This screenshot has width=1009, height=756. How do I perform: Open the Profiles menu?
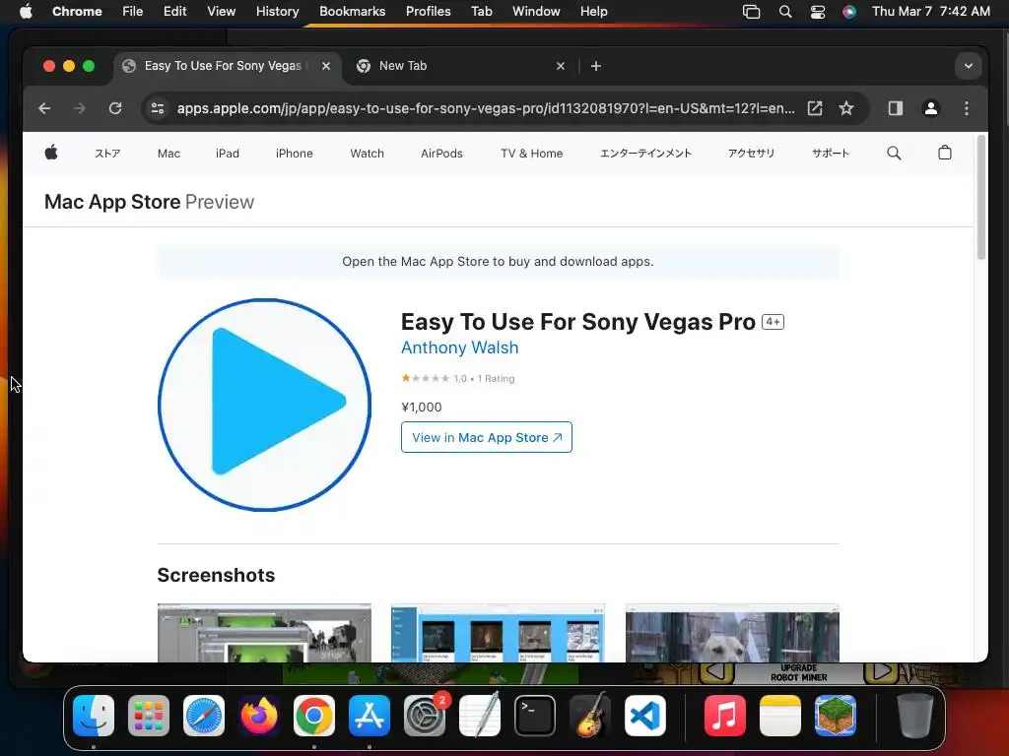click(x=428, y=12)
